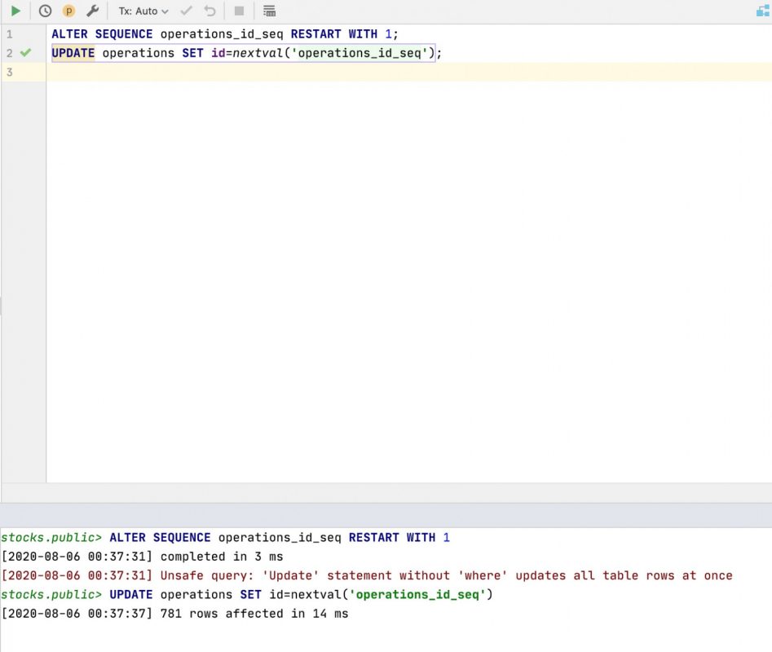This screenshot has height=652, width=772.
Task: Click the SEQUENCE keyword in editor line 1
Action: point(124,34)
